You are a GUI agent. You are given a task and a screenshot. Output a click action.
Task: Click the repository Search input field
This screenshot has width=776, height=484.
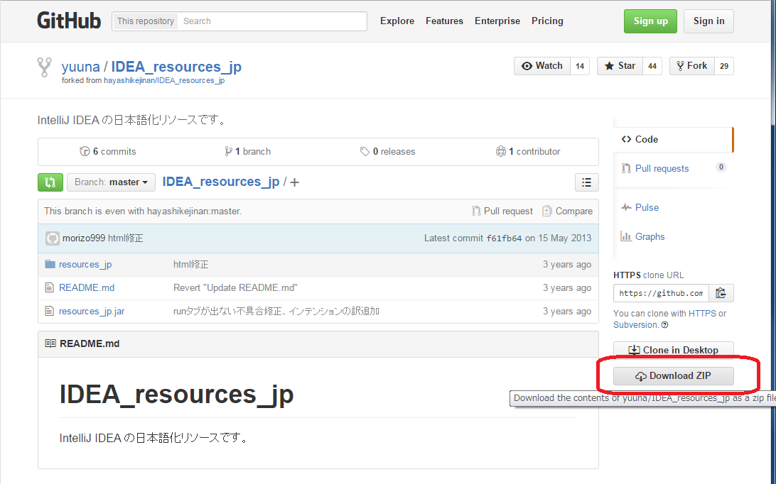[272, 21]
